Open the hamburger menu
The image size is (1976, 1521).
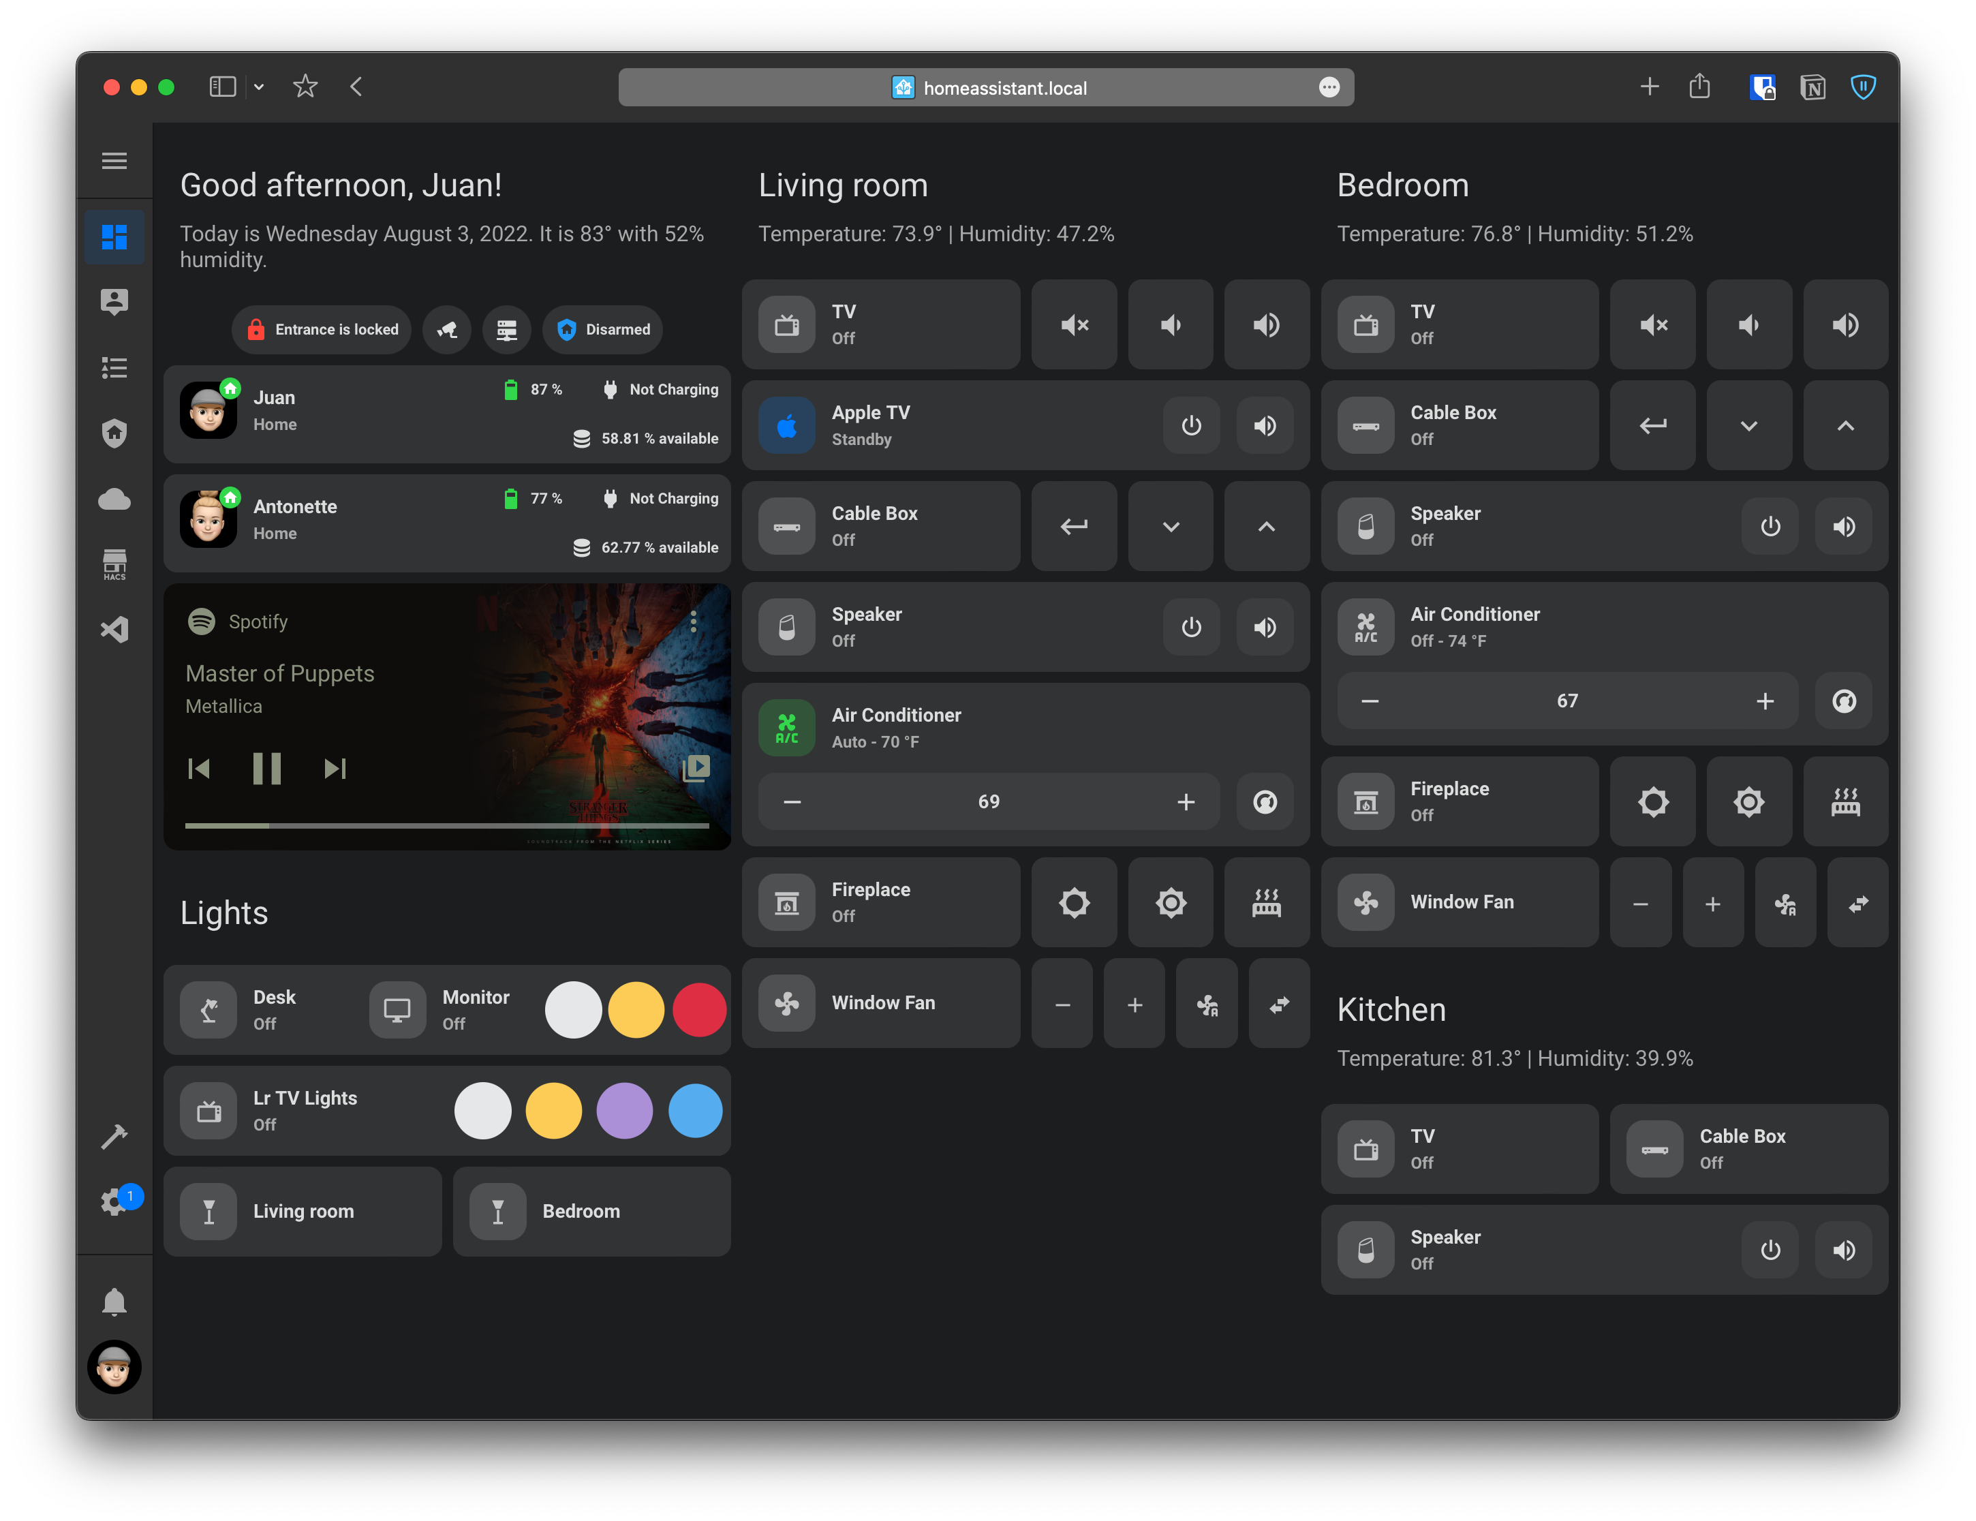pyautogui.click(x=114, y=161)
